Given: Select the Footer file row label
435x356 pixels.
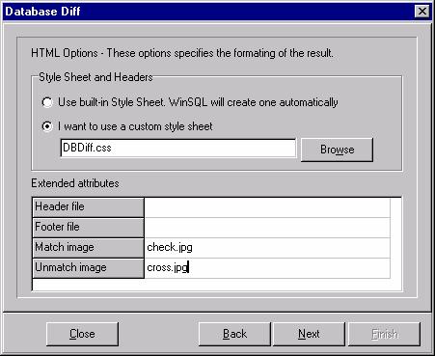Looking at the screenshot, I should [88, 228].
